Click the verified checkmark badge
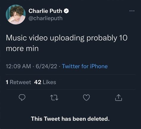The height and width of the screenshot is (129, 141). click(66, 11)
